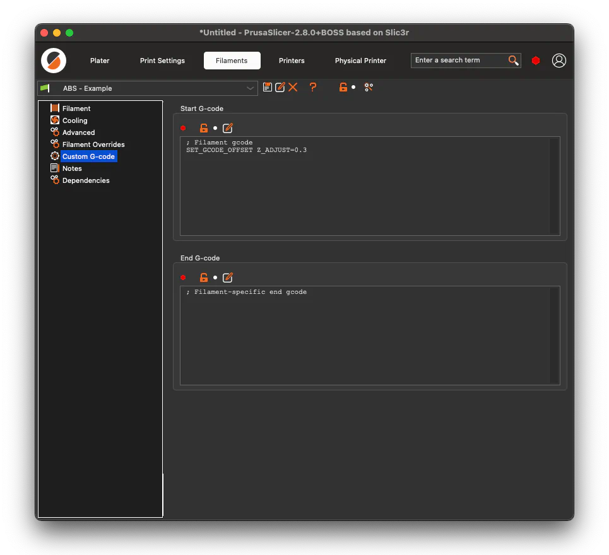Rename the preset with the pencil icon
This screenshot has height=555, width=609.
280,87
